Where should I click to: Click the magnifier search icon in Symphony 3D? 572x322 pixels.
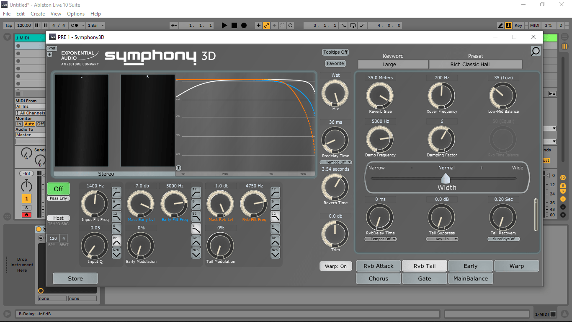tap(535, 51)
